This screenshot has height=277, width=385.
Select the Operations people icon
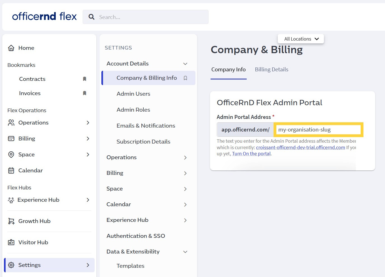coord(11,123)
